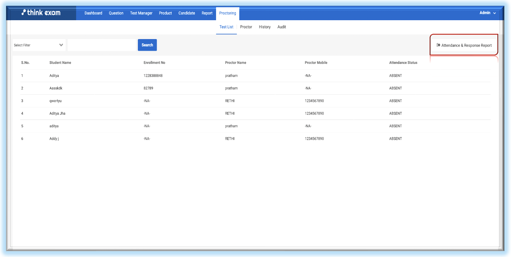Select the Product menu item
Screen dimensions: 511x257
click(165, 13)
